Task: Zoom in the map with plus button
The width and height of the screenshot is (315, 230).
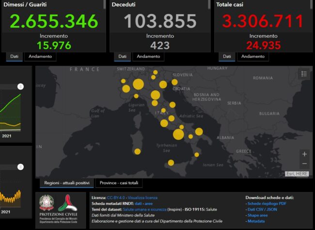Action: [x=304, y=154]
